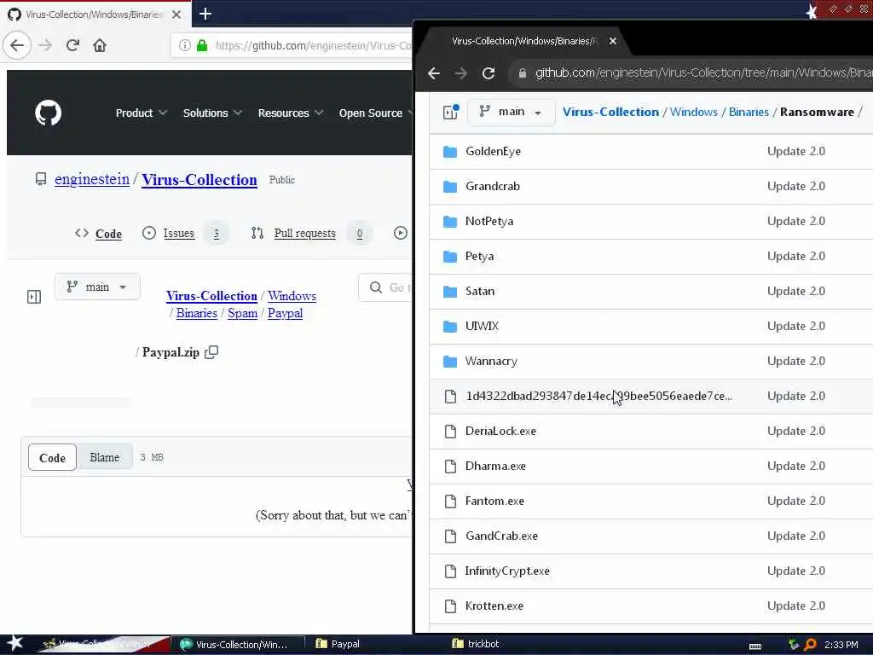Click the right browser address bar URL
Viewport: 873px width, 655px height.
pyautogui.click(x=703, y=73)
